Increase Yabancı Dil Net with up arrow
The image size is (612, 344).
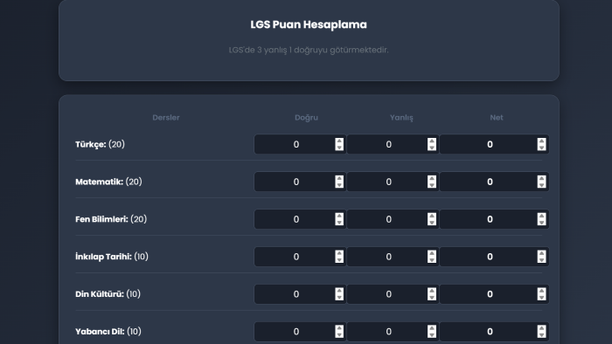point(541,328)
